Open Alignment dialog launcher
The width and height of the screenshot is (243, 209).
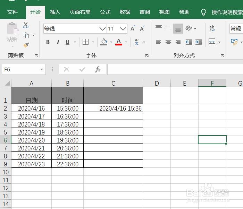[x=223, y=56]
